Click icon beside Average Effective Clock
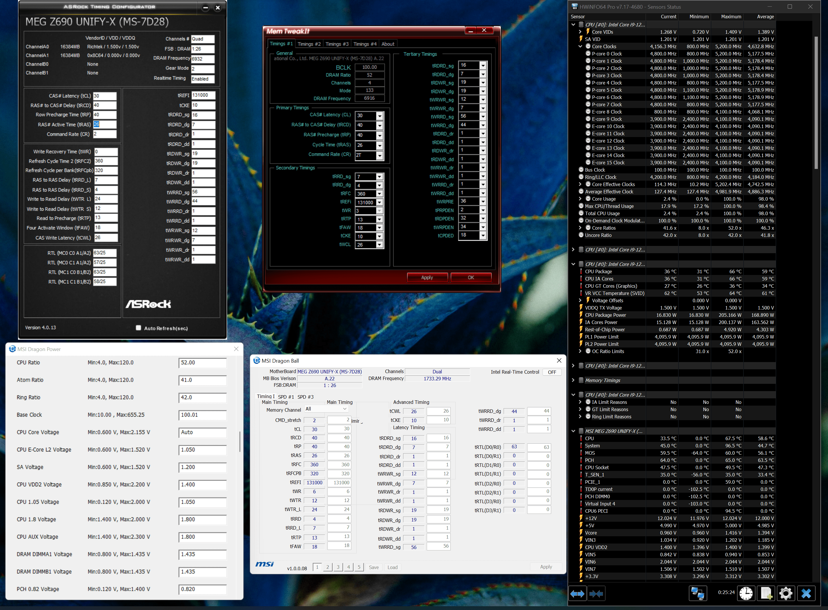The width and height of the screenshot is (828, 610). click(581, 191)
